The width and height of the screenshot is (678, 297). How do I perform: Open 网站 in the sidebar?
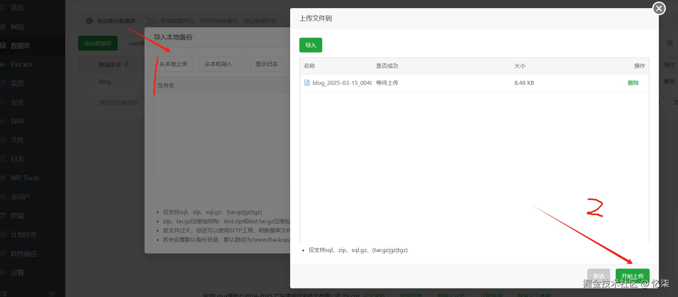[x=17, y=27]
